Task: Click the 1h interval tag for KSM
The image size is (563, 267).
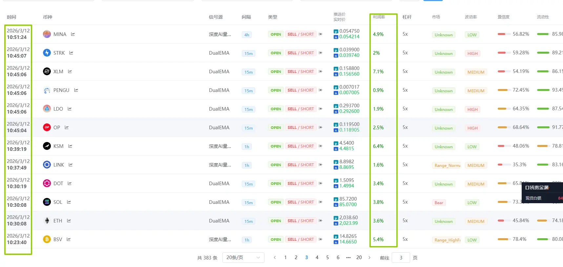Action: click(x=247, y=147)
